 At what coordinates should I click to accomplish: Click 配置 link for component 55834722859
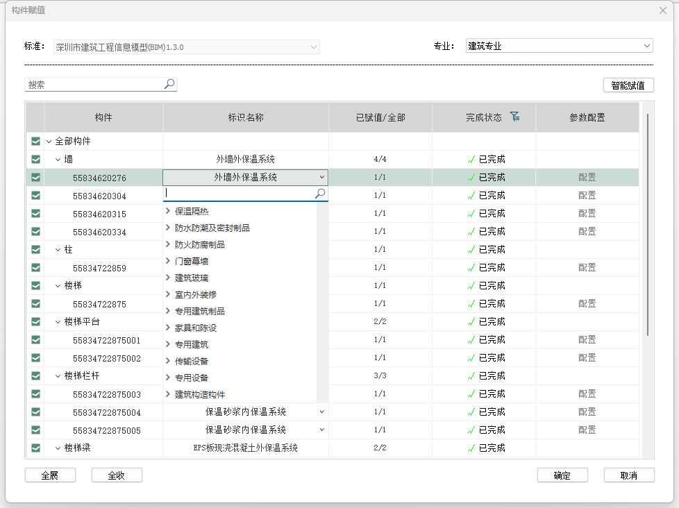(587, 268)
